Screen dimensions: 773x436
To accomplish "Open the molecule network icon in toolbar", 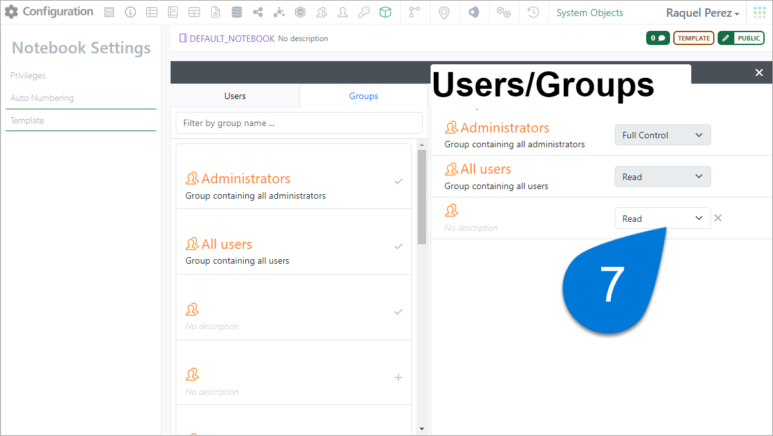I will pyautogui.click(x=279, y=12).
